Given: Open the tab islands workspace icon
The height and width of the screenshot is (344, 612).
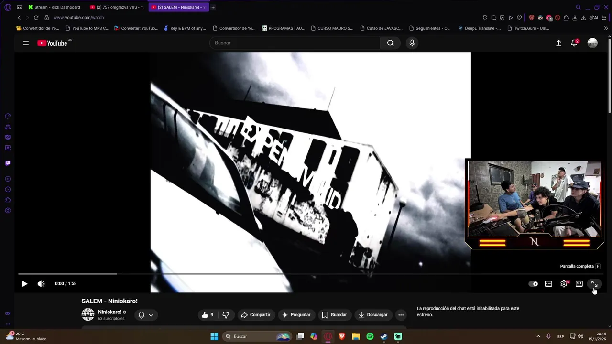Looking at the screenshot, I should pos(19,7).
